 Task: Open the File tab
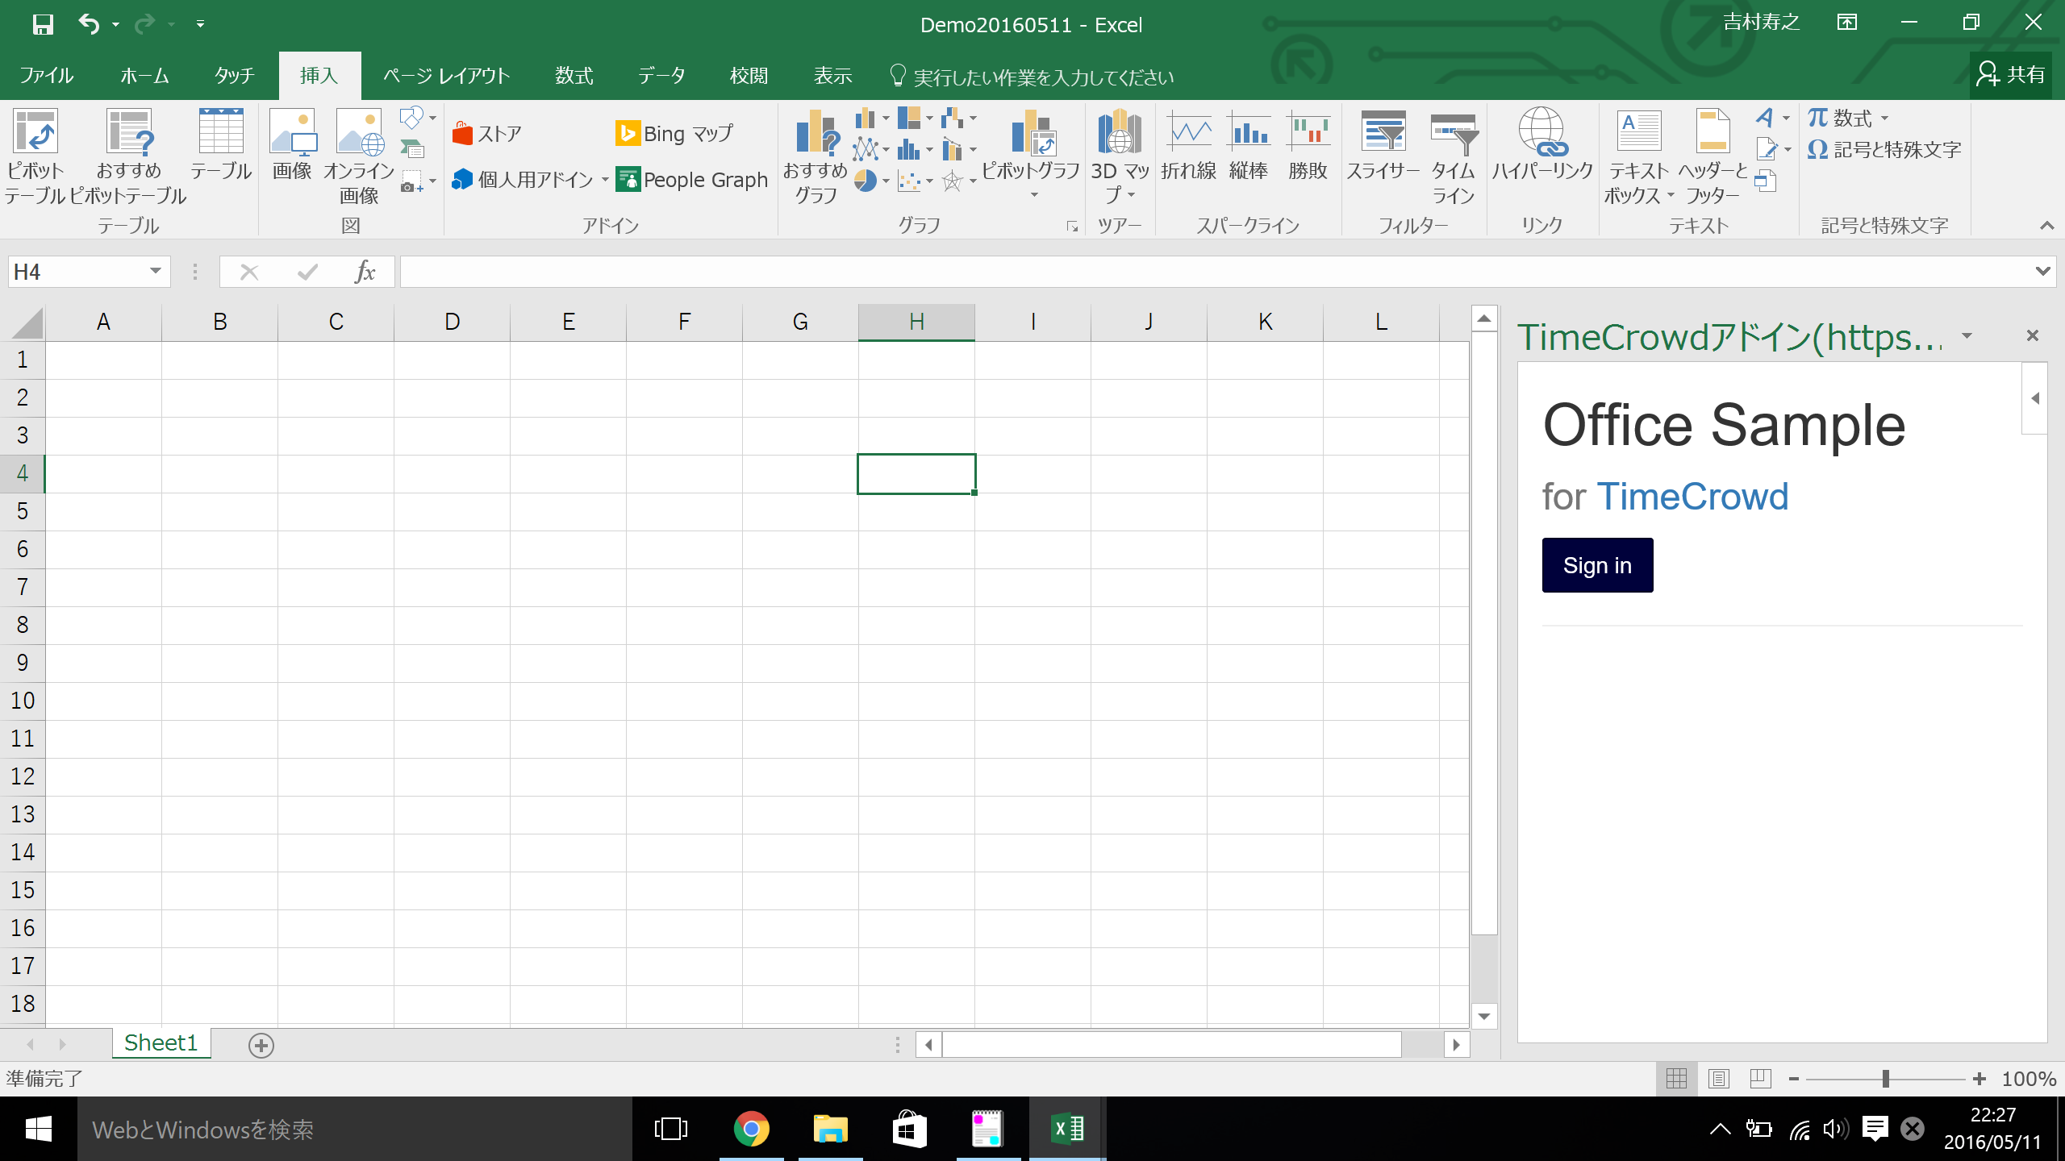click(47, 76)
